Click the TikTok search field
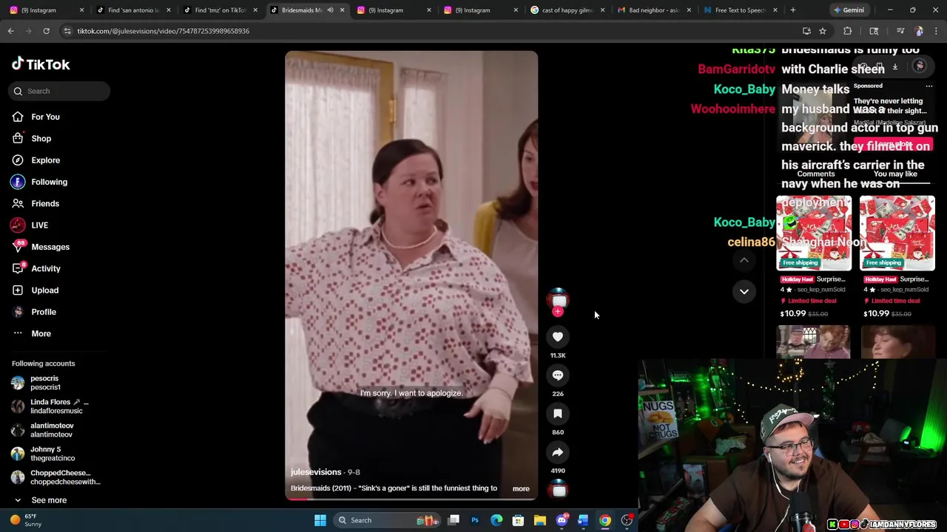This screenshot has height=532, width=947. pos(59,91)
